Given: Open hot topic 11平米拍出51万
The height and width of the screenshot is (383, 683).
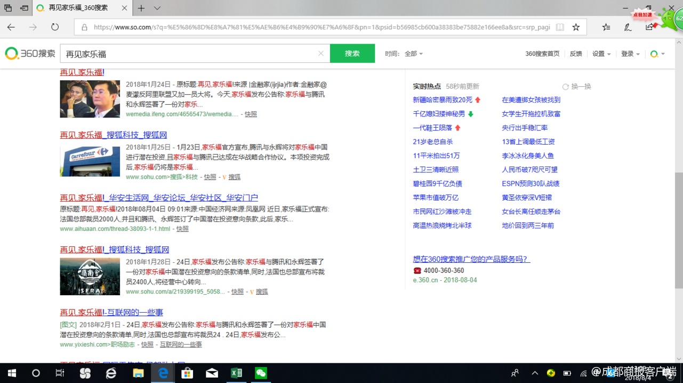Looking at the screenshot, I should coord(436,156).
